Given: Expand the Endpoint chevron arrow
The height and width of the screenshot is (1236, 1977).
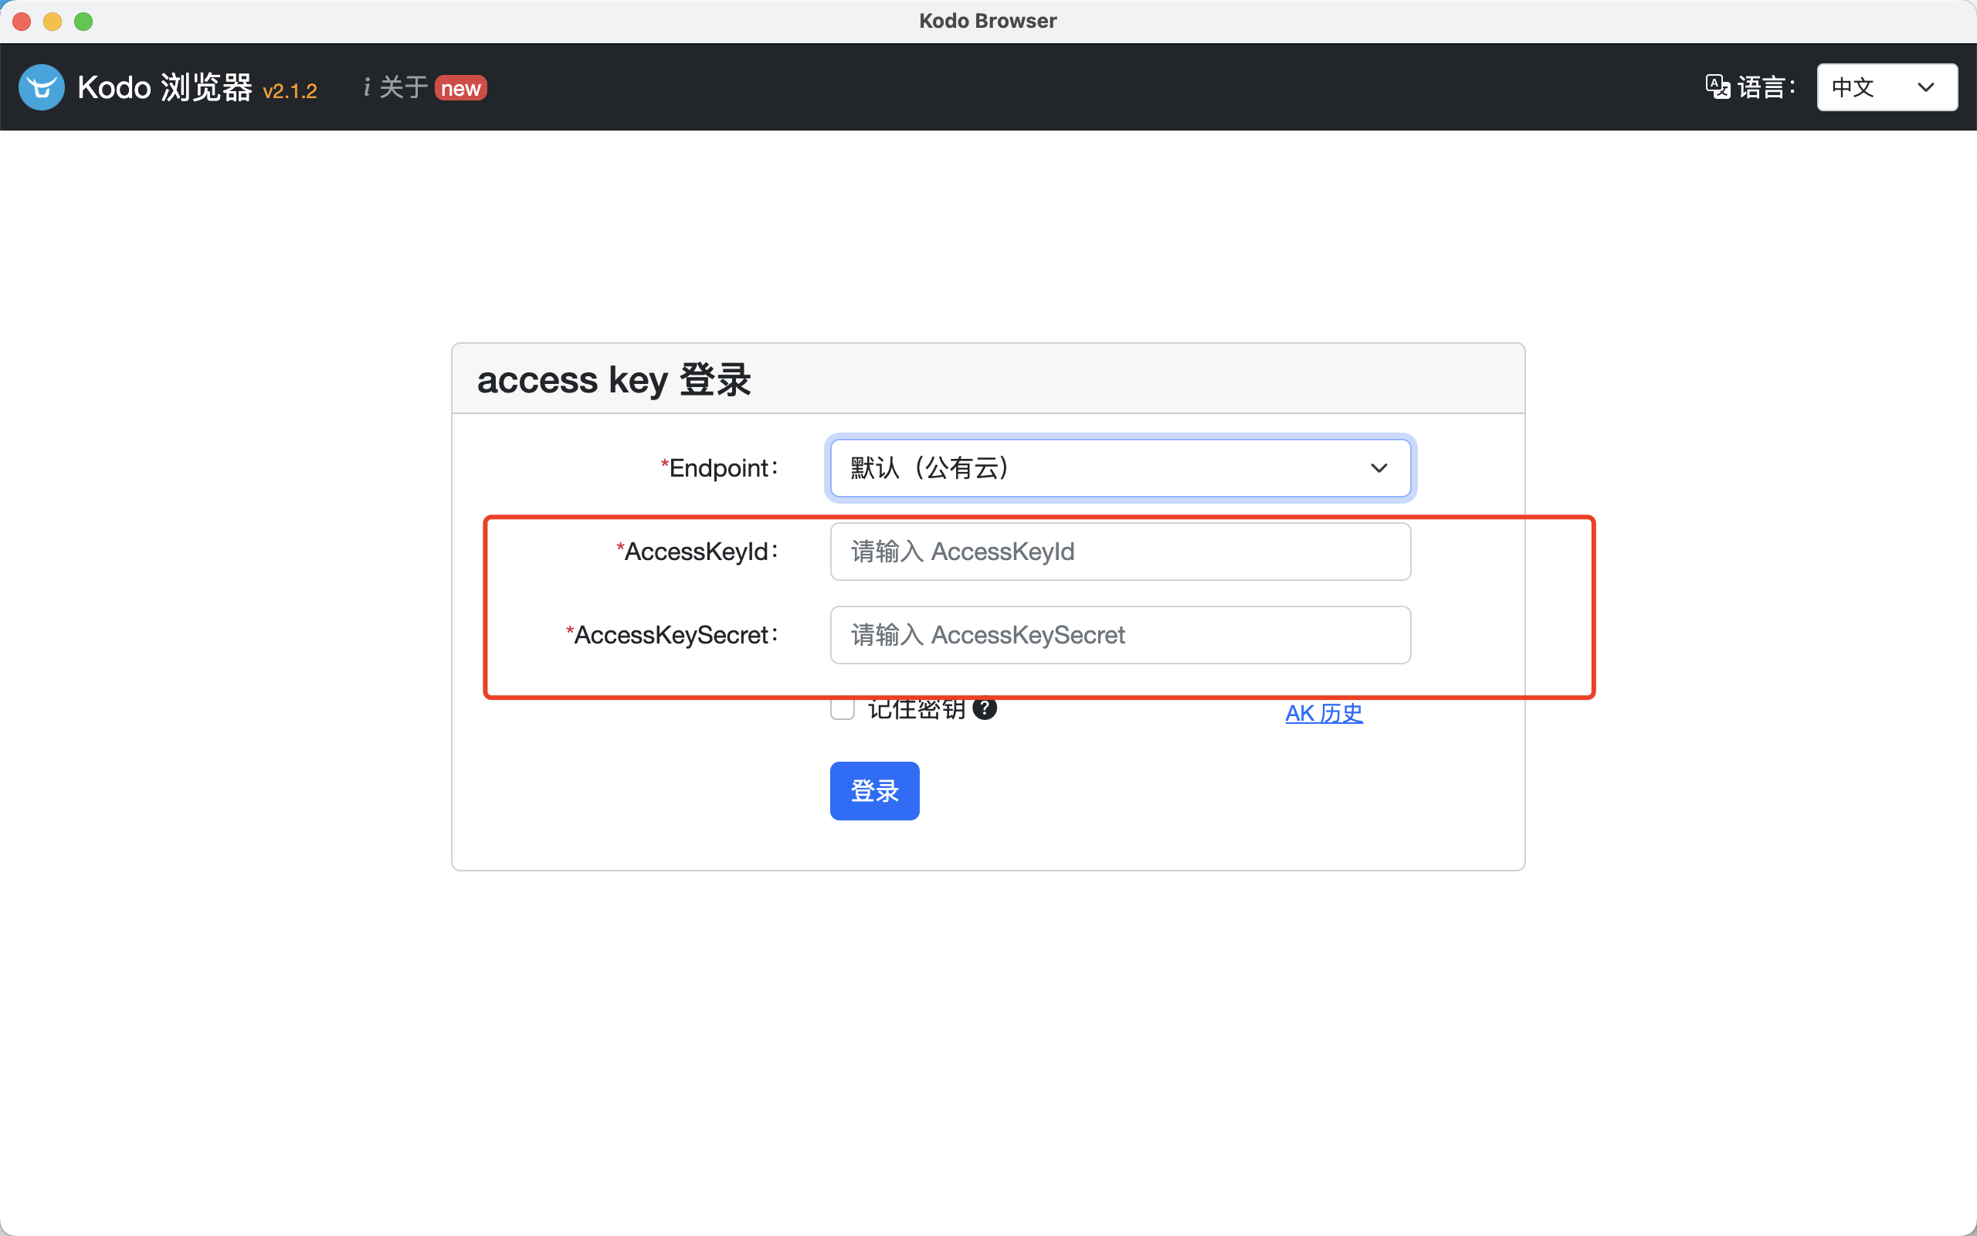Looking at the screenshot, I should pos(1378,468).
